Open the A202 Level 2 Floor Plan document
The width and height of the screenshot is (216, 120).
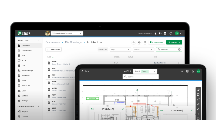tap(59, 103)
